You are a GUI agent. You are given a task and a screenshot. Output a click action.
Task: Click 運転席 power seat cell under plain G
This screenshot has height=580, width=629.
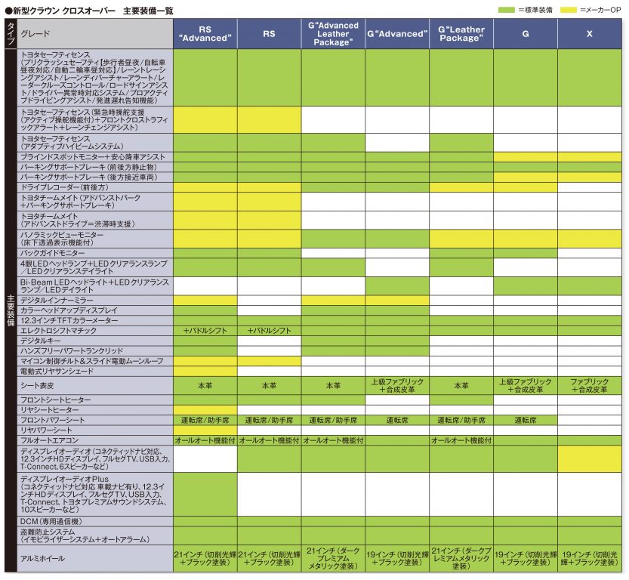(x=526, y=420)
